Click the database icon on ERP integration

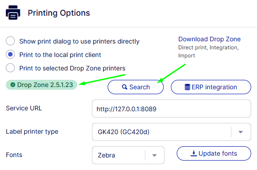click(x=187, y=87)
